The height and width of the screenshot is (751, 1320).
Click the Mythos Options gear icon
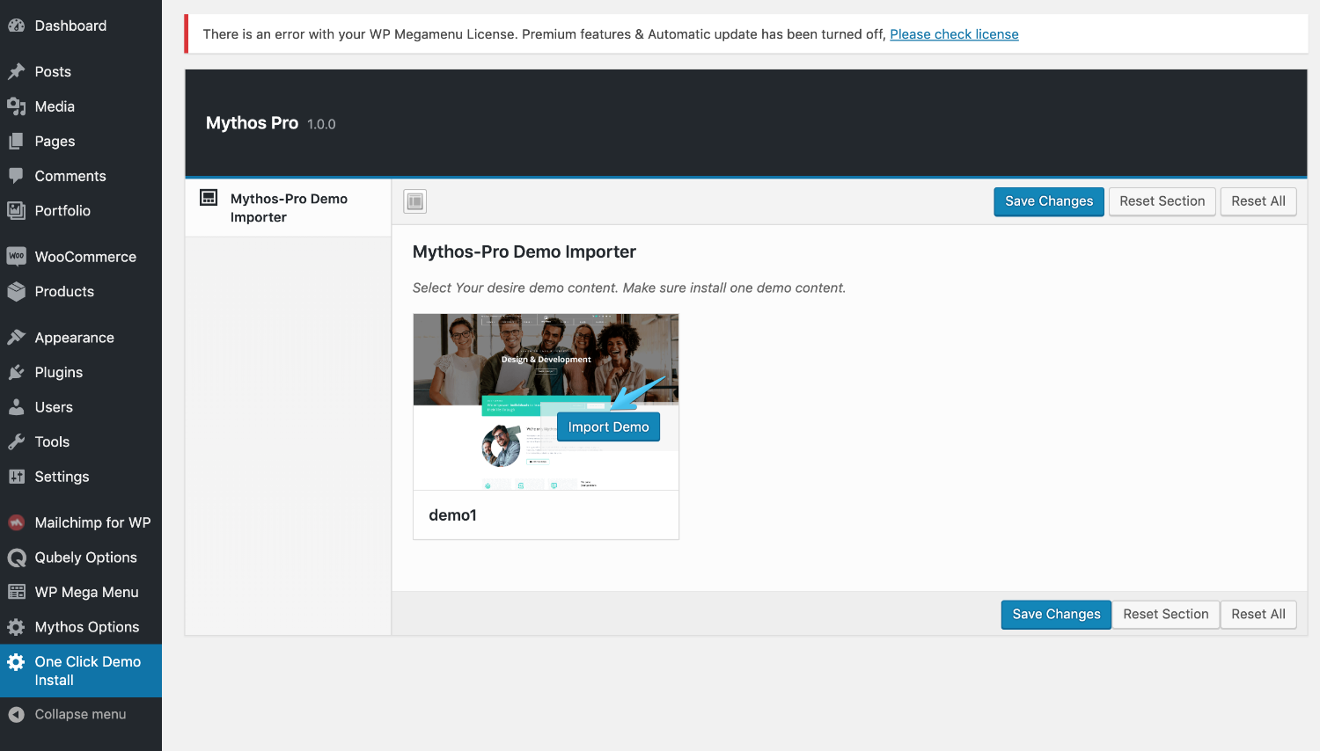coord(16,627)
